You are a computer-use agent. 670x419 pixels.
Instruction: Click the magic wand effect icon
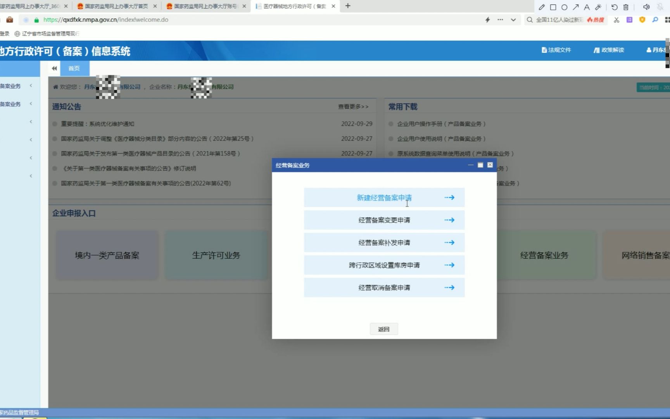[598, 7]
